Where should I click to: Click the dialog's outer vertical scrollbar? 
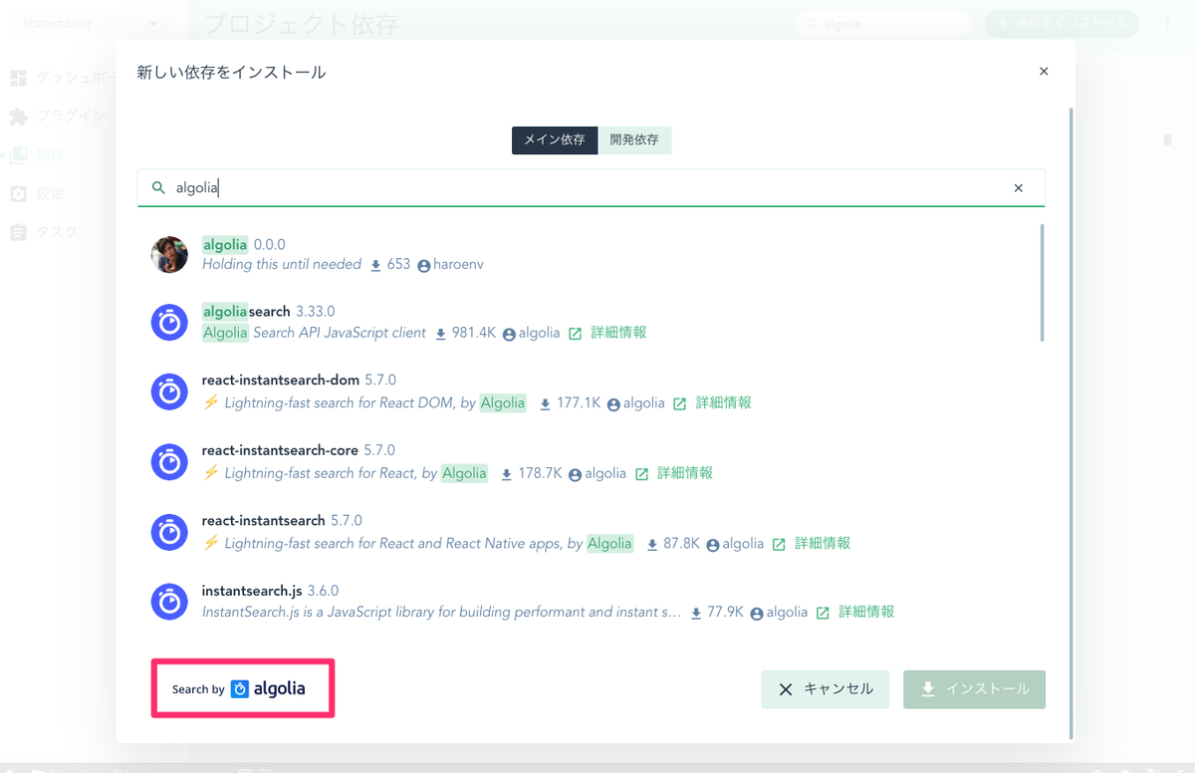point(1072,423)
